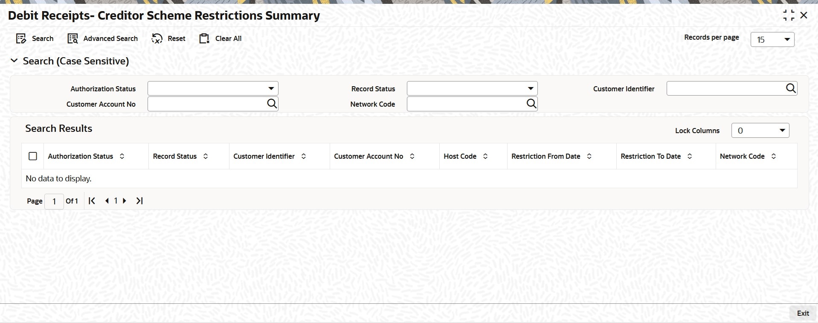818x323 pixels.
Task: Sort by Network Code column
Action: pyautogui.click(x=774, y=156)
